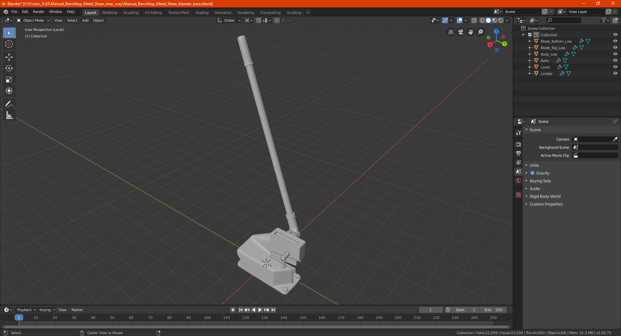Toggle orthographic grid view icon
This screenshot has height=336, width=621.
(x=451, y=32)
